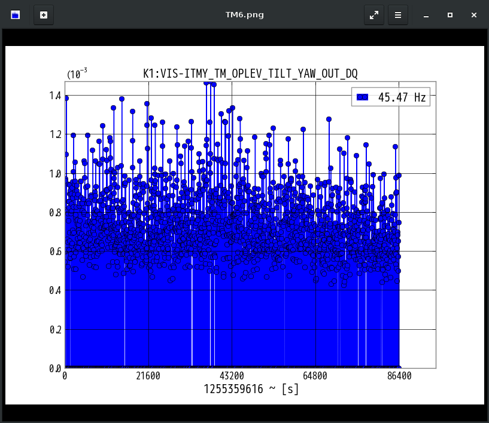Click the x-axis tick label 86400

399,376
